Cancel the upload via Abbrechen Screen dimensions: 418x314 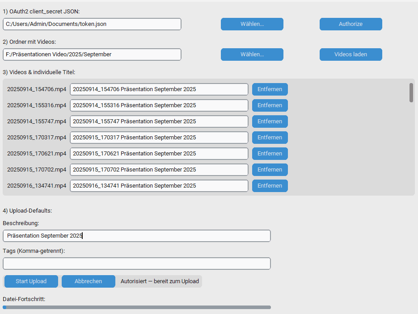point(88,281)
